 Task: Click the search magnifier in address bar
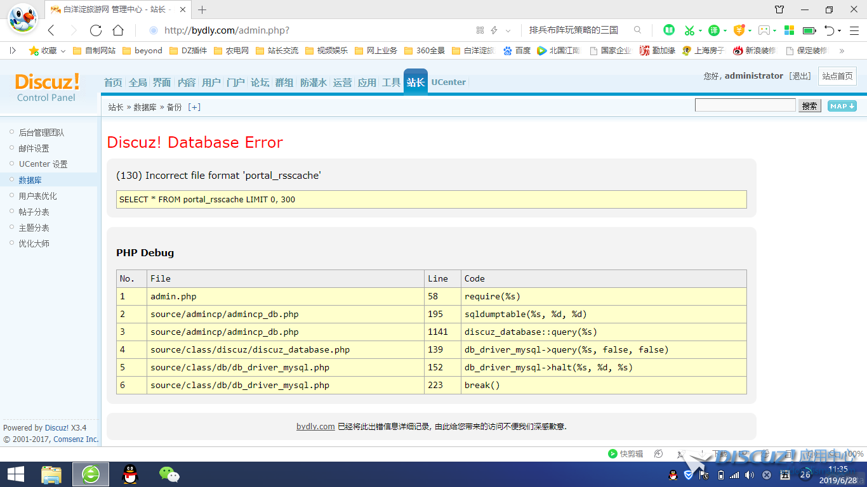pyautogui.click(x=638, y=30)
